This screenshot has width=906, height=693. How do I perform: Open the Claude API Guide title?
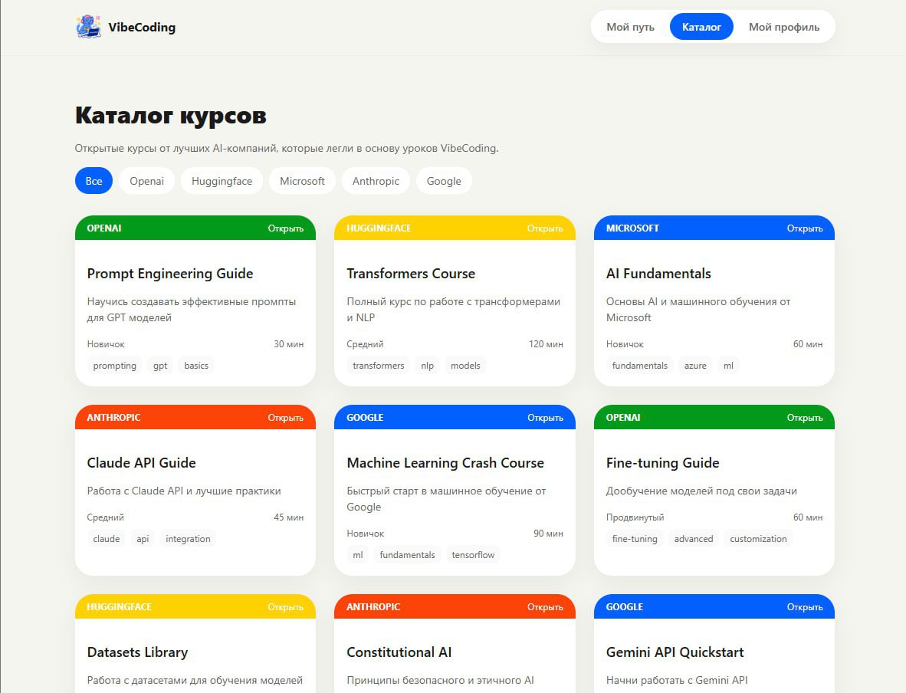[x=142, y=463]
